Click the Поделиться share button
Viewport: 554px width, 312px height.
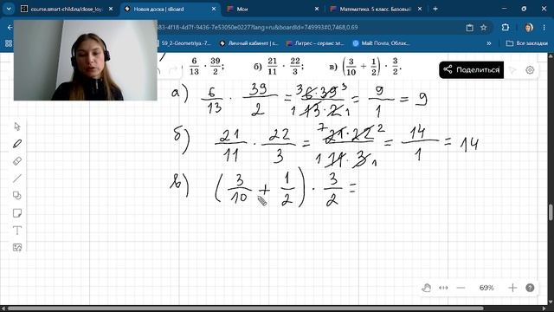[471, 69]
